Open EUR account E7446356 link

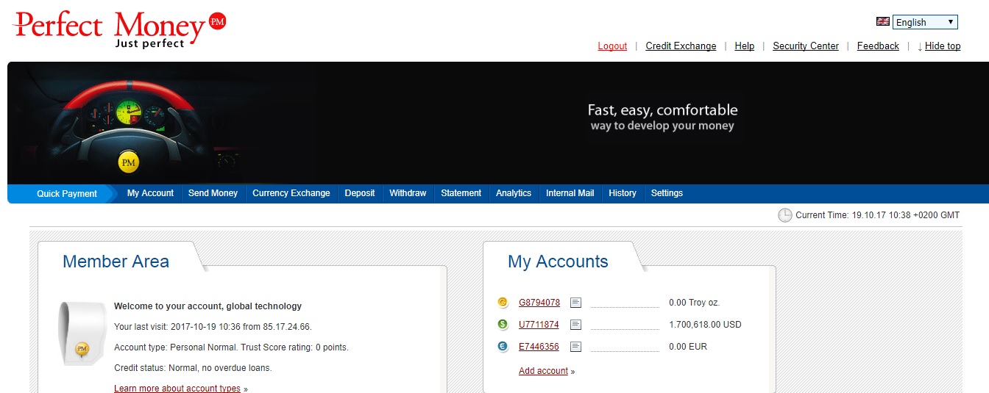pos(539,347)
